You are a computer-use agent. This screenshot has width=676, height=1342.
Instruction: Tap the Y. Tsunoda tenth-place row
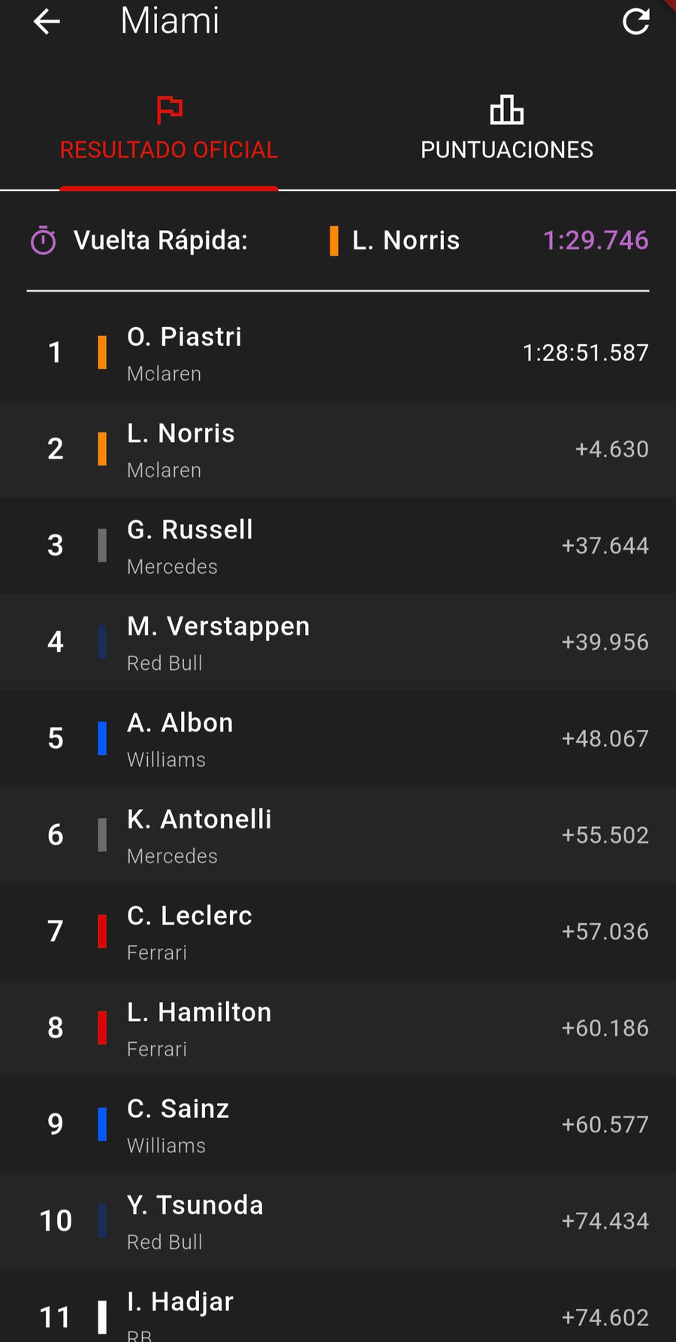[x=338, y=1221]
